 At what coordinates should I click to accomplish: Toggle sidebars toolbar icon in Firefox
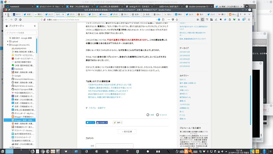pyautogui.click(x=203, y=20)
